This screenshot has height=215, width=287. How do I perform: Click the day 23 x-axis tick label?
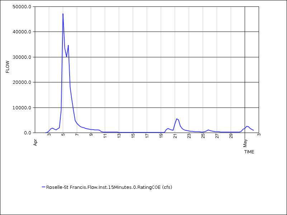pyautogui.click(x=189, y=136)
